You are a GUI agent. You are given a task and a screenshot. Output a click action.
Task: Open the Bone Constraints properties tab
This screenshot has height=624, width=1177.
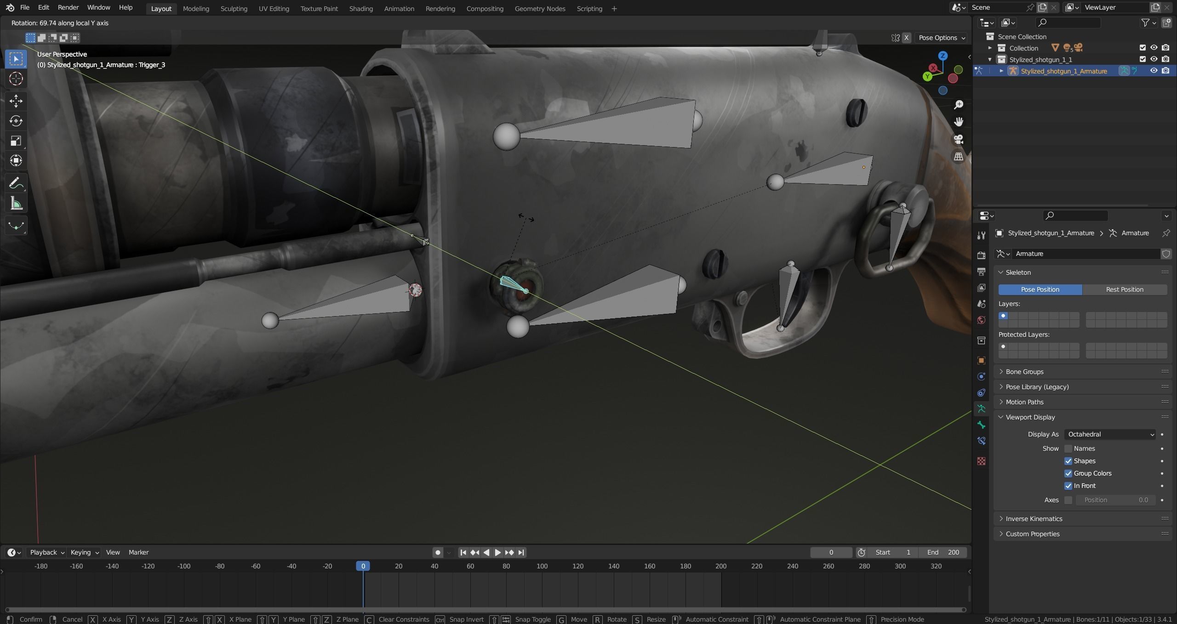(981, 441)
